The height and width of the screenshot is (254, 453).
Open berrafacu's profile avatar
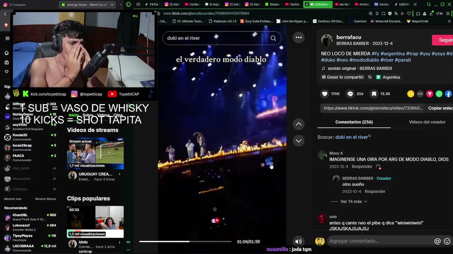pyautogui.click(x=327, y=40)
